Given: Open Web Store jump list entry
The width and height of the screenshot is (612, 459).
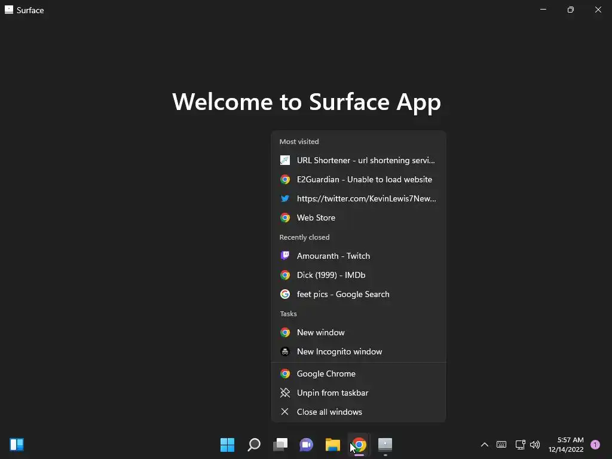Looking at the screenshot, I should click(359, 218).
